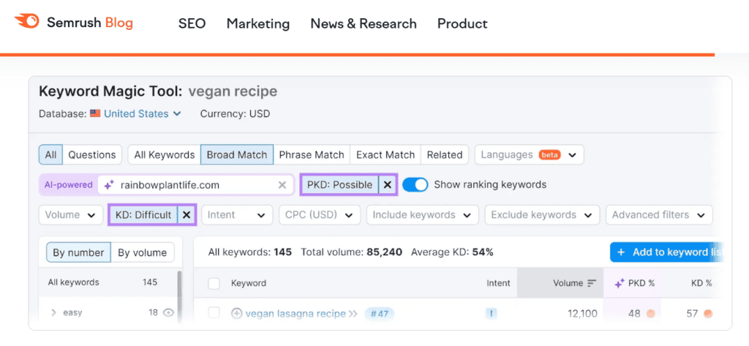This screenshot has width=749, height=346.
Task: Select the Phrase Match tab
Action: pyautogui.click(x=312, y=155)
